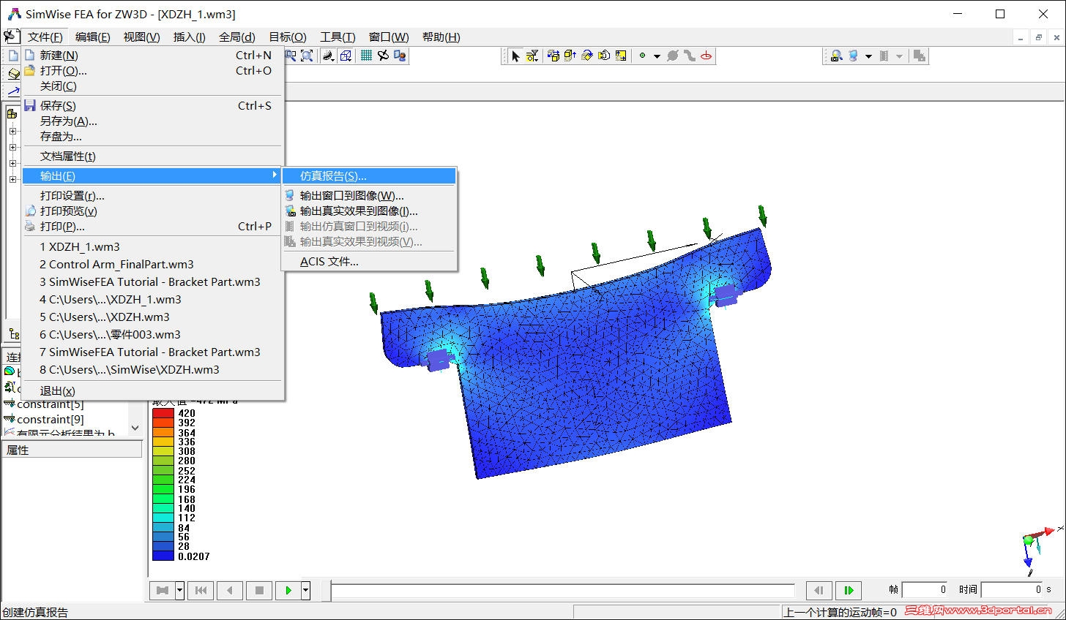This screenshot has height=620, width=1066.
Task: Open the 编辑(E) menu
Action: 93,37
